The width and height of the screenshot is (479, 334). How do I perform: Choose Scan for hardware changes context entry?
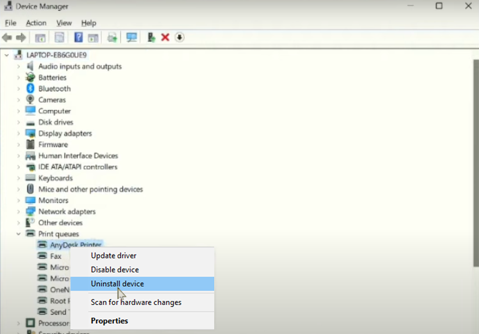(142, 302)
